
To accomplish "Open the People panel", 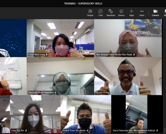I will tap(90, 13).
